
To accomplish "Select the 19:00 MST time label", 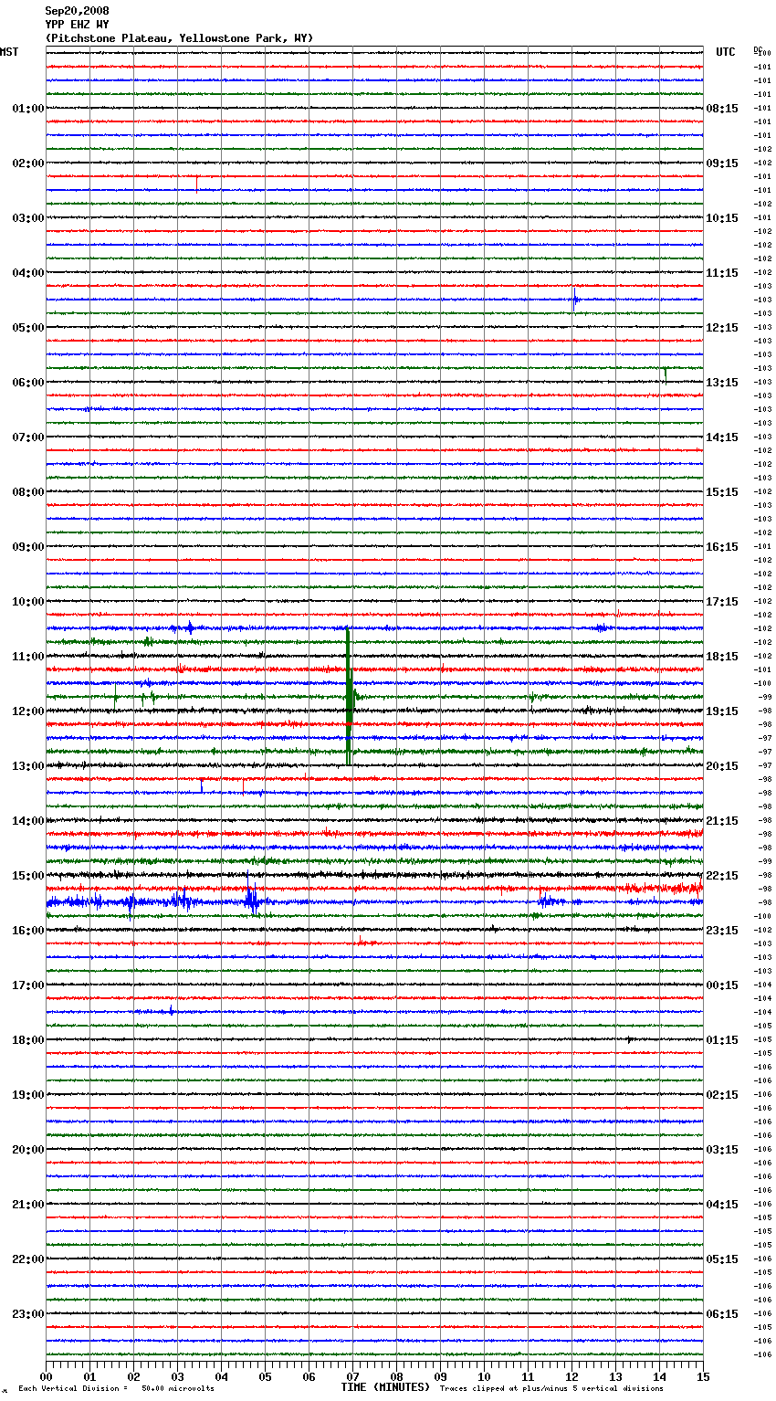I will click(x=28, y=1095).
